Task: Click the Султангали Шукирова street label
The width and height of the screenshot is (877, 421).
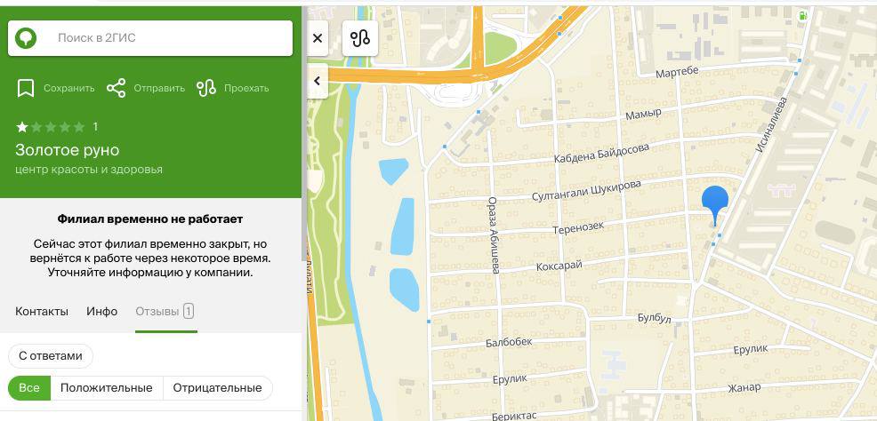Action: coord(586,192)
